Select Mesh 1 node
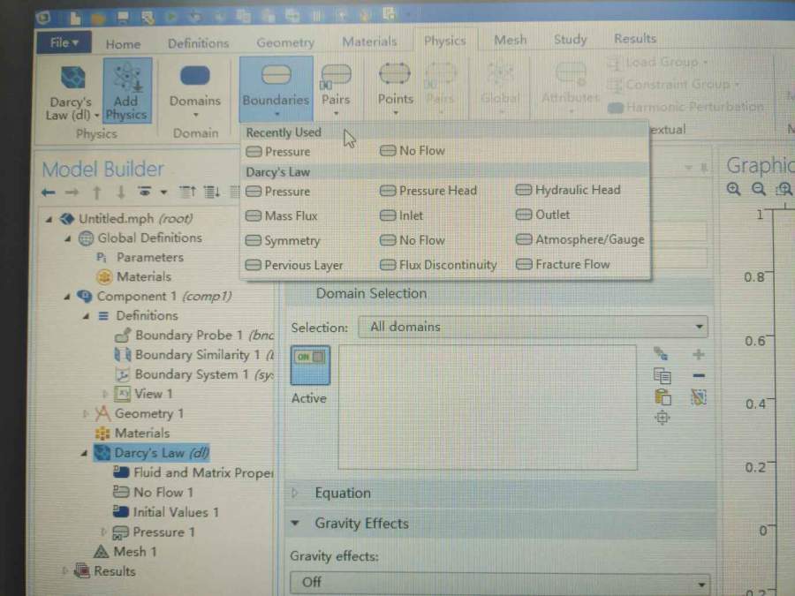 tap(125, 552)
